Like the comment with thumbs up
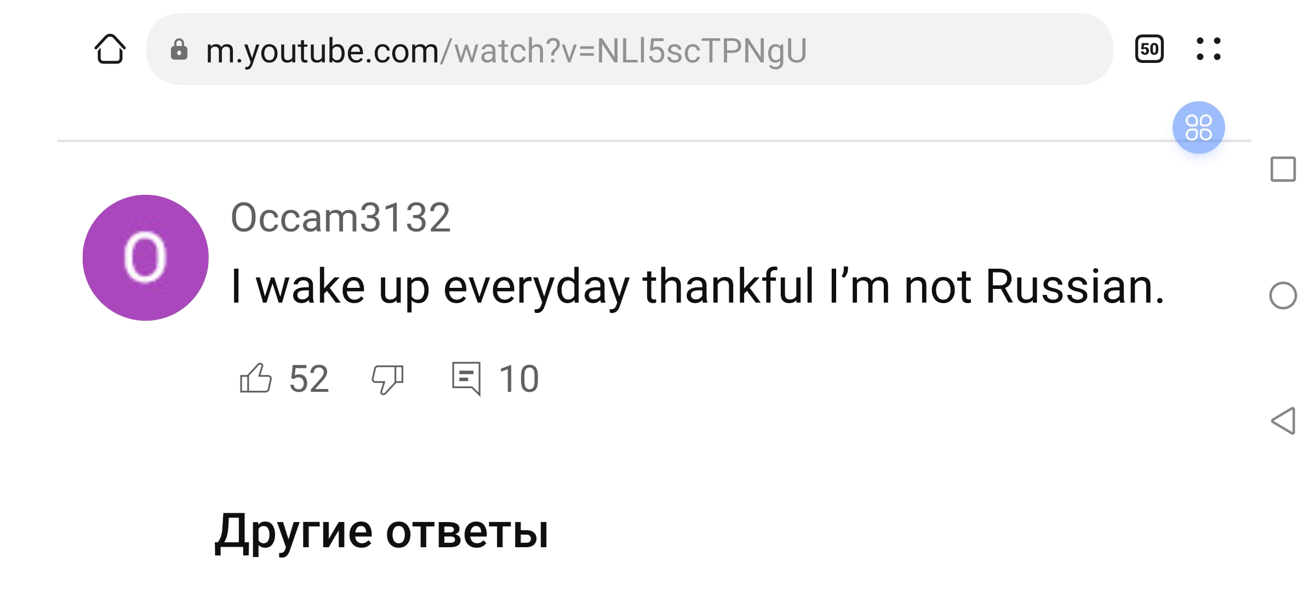The height and width of the screenshot is (591, 1315). click(x=256, y=379)
